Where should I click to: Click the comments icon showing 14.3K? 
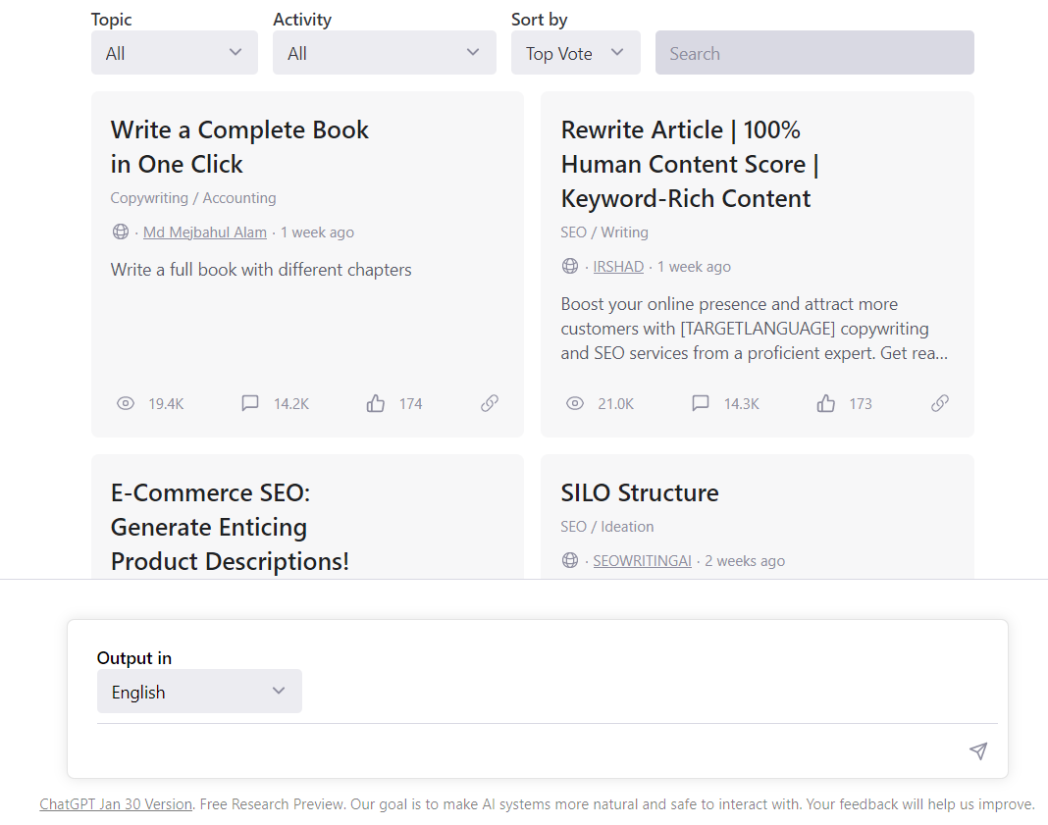coord(700,403)
